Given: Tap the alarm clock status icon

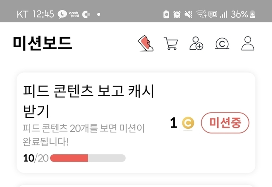Looking at the screenshot, I should pos(177,14).
